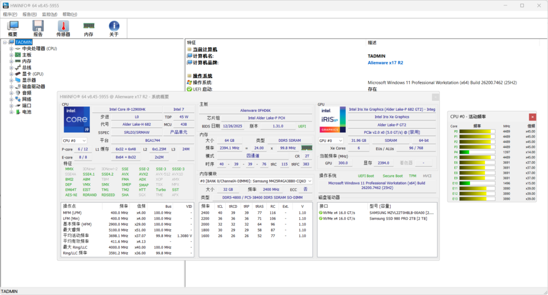The image size is (548, 295).
Task: Click the BIOS date 12/26/2025 field
Action: pos(232,126)
